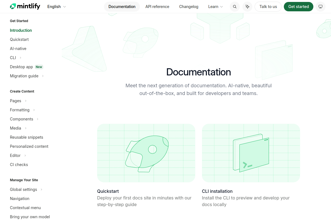
Task: Open the Quickstart sidebar link
Action: (x=19, y=40)
